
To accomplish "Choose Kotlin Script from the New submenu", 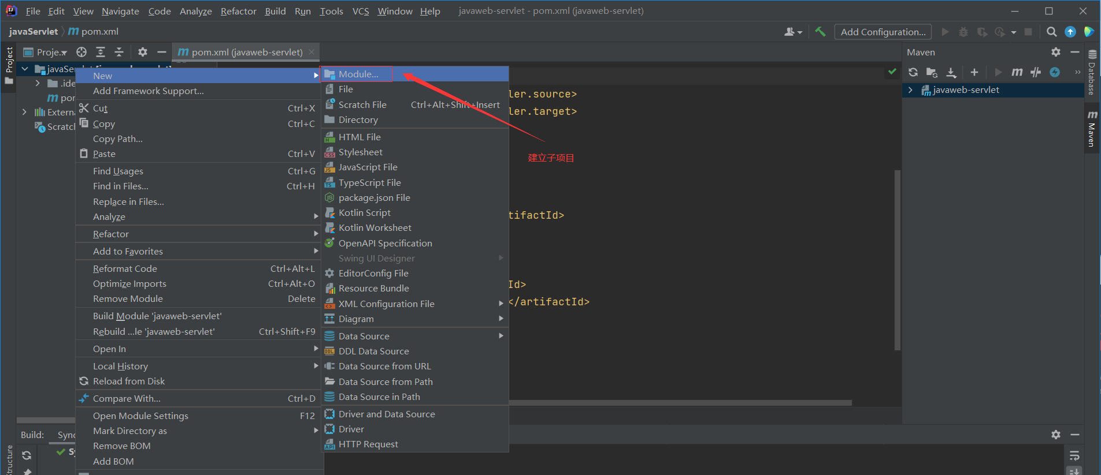I will tap(415, 212).
